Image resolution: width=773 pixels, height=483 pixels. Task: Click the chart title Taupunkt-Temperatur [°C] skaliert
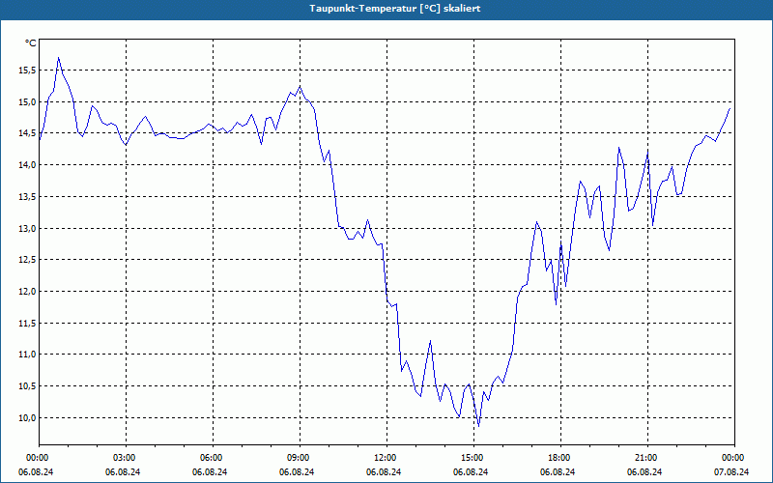[x=395, y=9]
